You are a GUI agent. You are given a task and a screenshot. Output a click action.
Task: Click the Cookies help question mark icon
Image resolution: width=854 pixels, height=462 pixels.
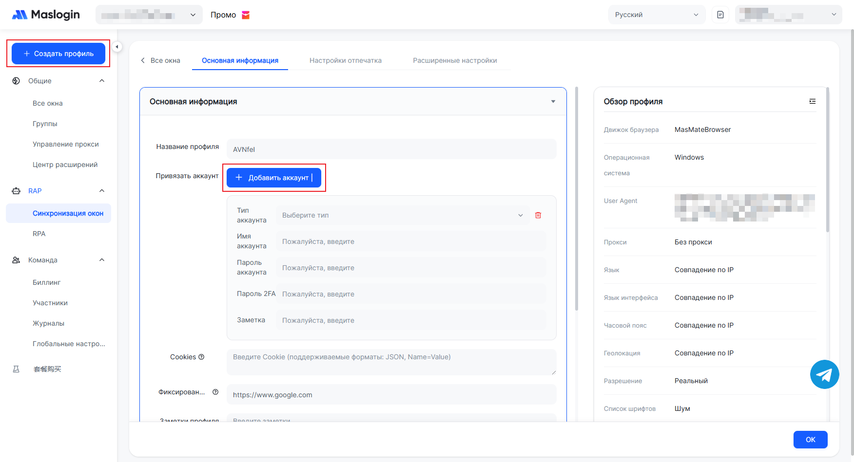[x=201, y=357]
